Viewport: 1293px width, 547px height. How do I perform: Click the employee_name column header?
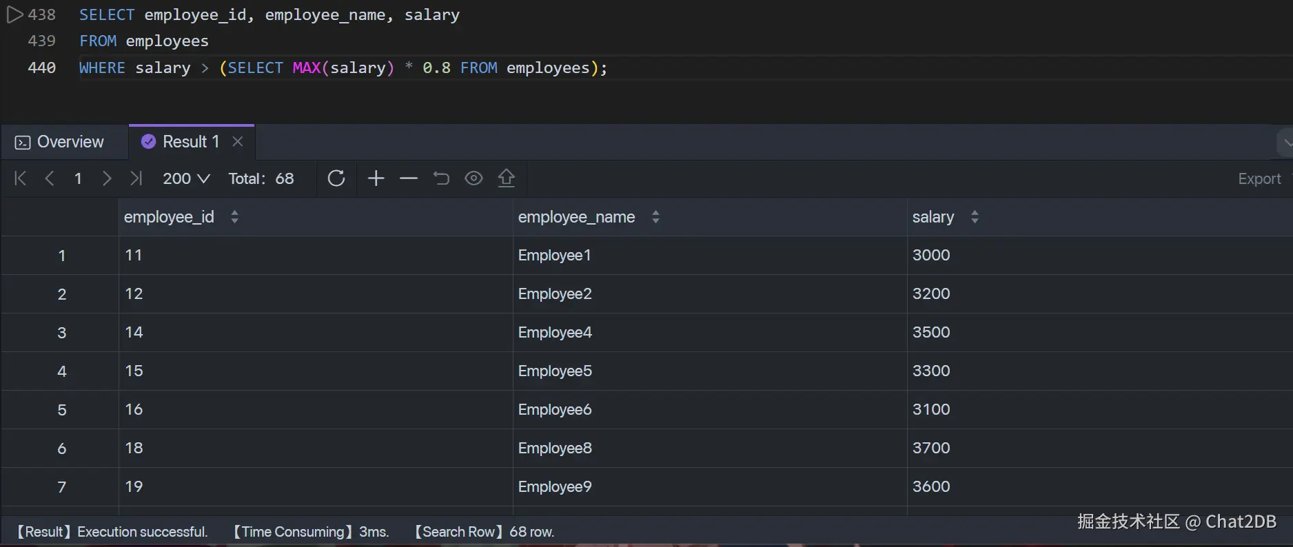[710, 217]
